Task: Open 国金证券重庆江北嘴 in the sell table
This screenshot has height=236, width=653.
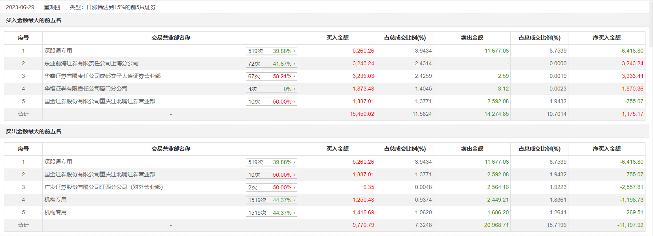Action: 100,174
